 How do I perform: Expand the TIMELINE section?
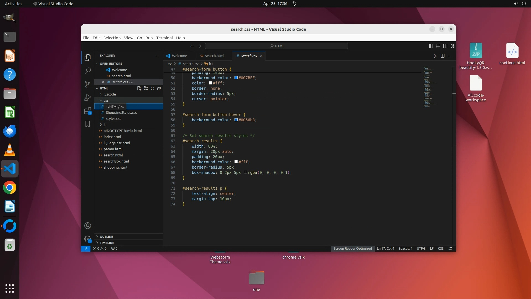[107, 243]
